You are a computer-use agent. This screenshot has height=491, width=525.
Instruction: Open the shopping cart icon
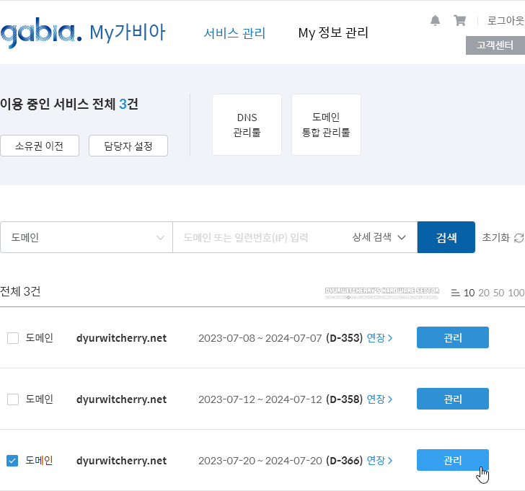459,20
